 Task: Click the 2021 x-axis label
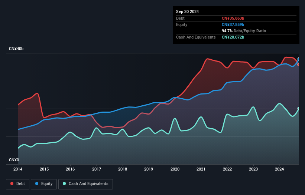(201, 169)
